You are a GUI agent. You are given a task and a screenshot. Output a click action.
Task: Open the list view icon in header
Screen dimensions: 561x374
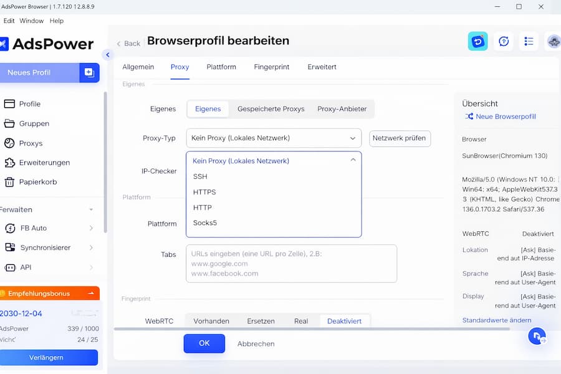tap(529, 41)
